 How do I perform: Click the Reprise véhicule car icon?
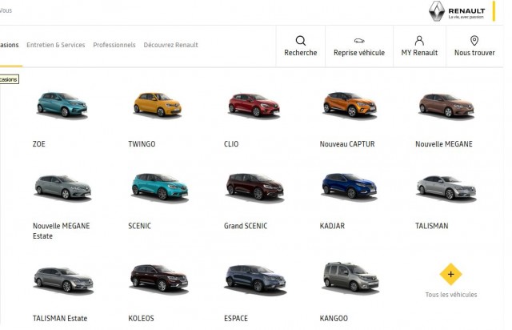pyautogui.click(x=359, y=41)
